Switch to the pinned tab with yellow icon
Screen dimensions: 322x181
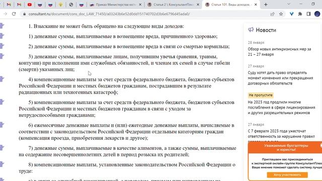pyautogui.click(x=60, y=5)
